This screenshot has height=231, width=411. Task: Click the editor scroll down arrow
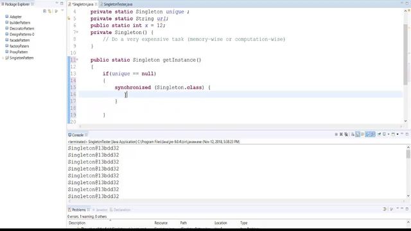point(405,121)
